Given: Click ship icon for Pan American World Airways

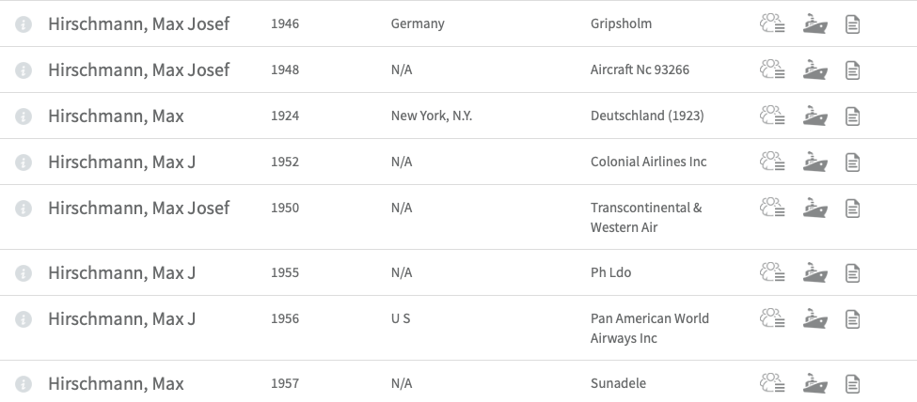Looking at the screenshot, I should (x=814, y=318).
